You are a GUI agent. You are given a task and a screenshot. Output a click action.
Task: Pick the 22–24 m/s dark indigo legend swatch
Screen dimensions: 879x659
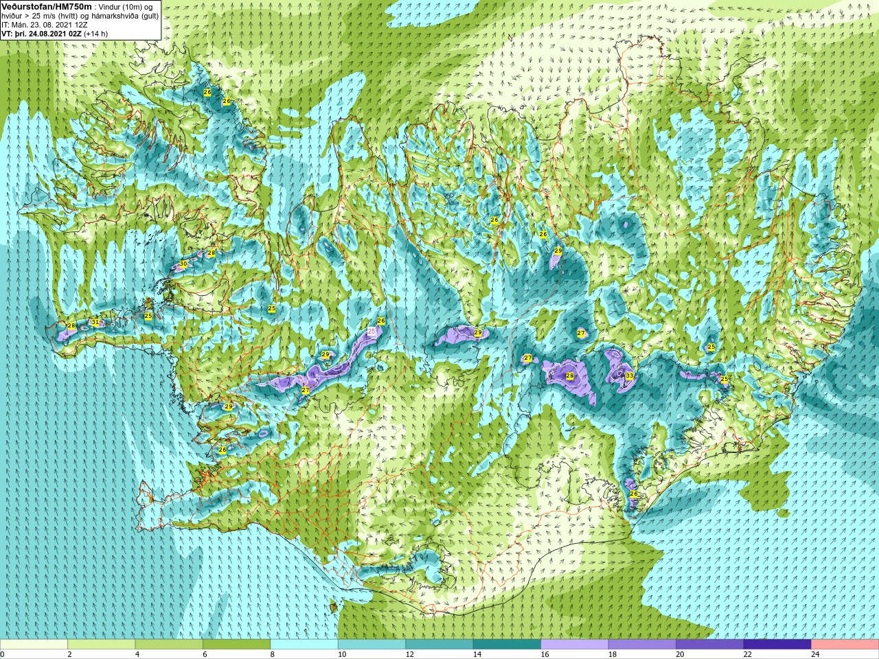(x=777, y=645)
